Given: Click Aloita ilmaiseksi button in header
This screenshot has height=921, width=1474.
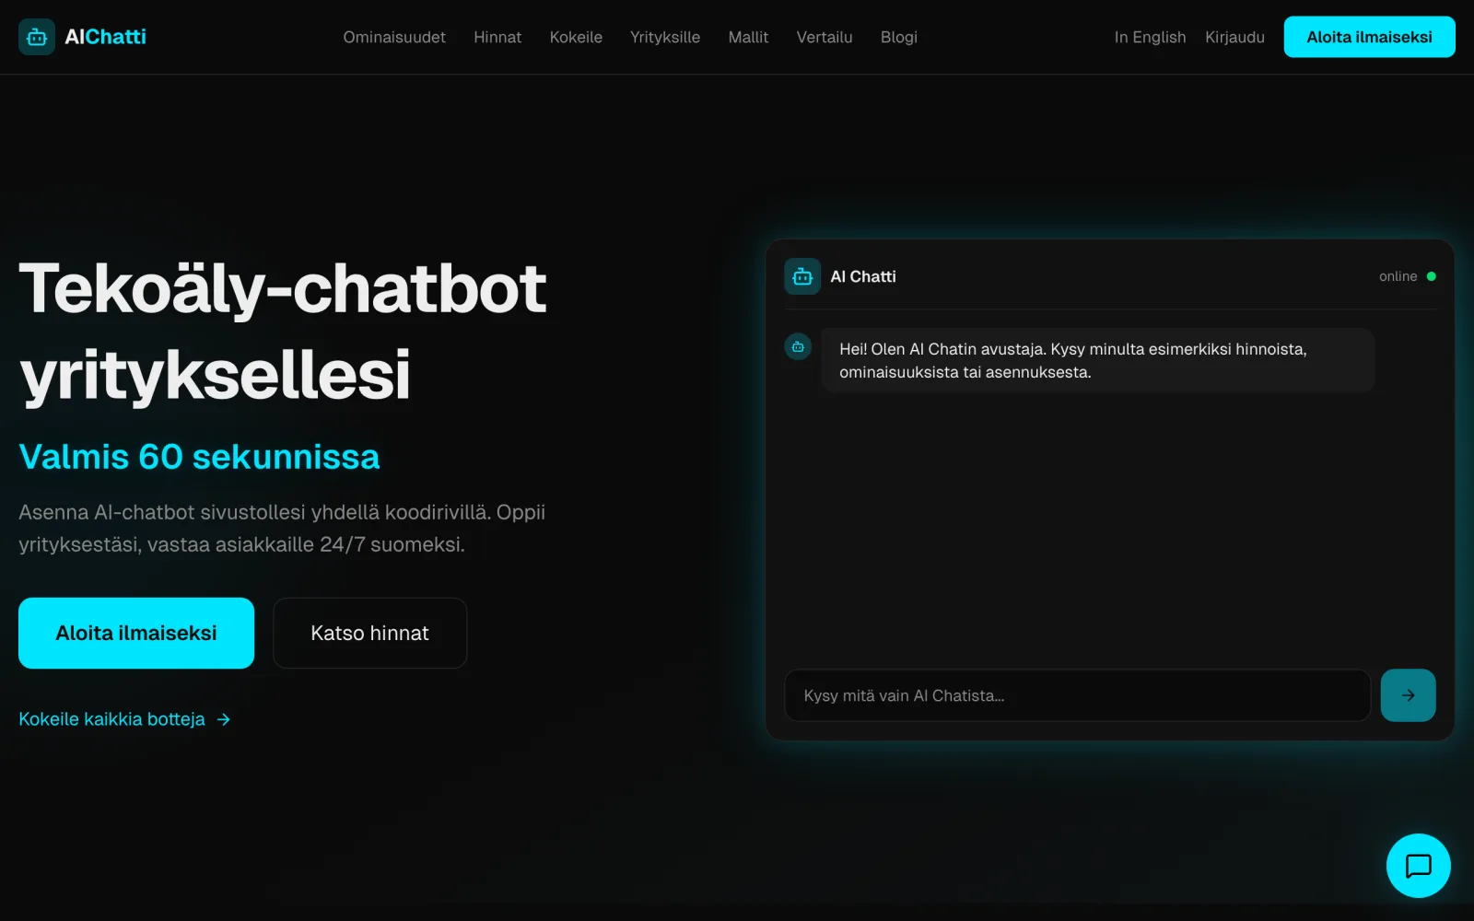Looking at the screenshot, I should (1369, 37).
